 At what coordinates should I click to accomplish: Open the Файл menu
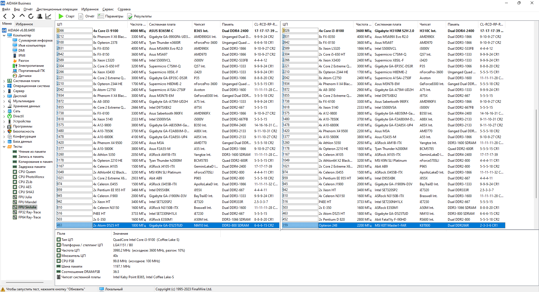pyautogui.click(x=6, y=9)
